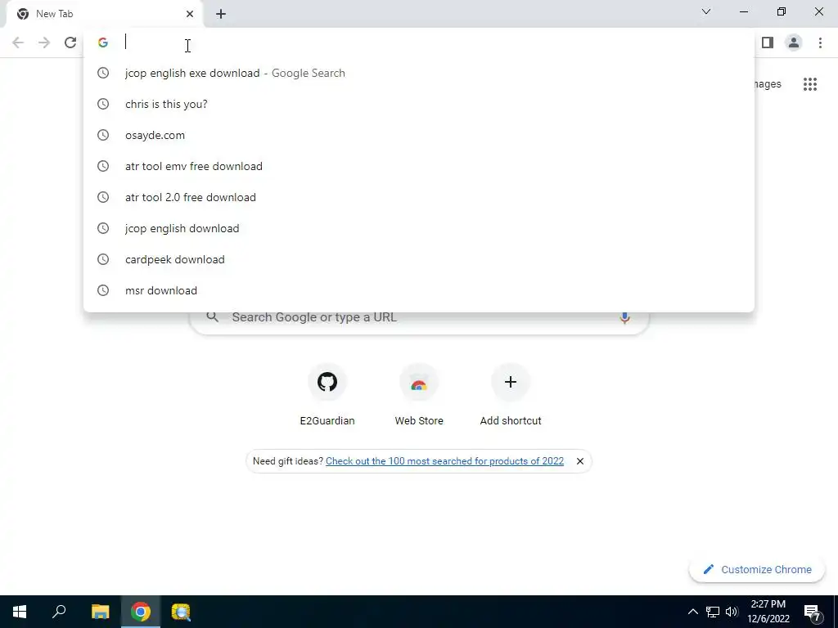Open the Images link

click(x=768, y=84)
